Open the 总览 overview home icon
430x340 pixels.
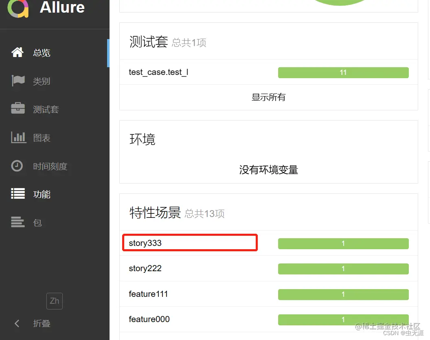point(18,52)
